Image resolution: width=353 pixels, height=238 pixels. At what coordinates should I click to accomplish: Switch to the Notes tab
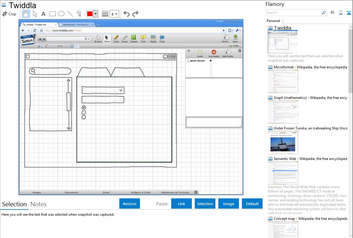(39, 204)
